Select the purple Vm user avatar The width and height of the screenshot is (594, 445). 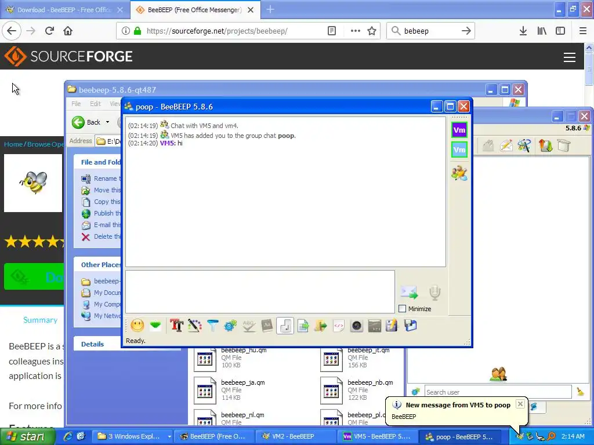click(x=459, y=130)
